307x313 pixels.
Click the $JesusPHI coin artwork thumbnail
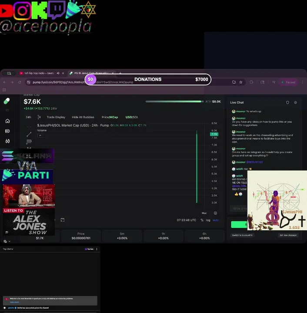pyautogui.click(x=277, y=200)
